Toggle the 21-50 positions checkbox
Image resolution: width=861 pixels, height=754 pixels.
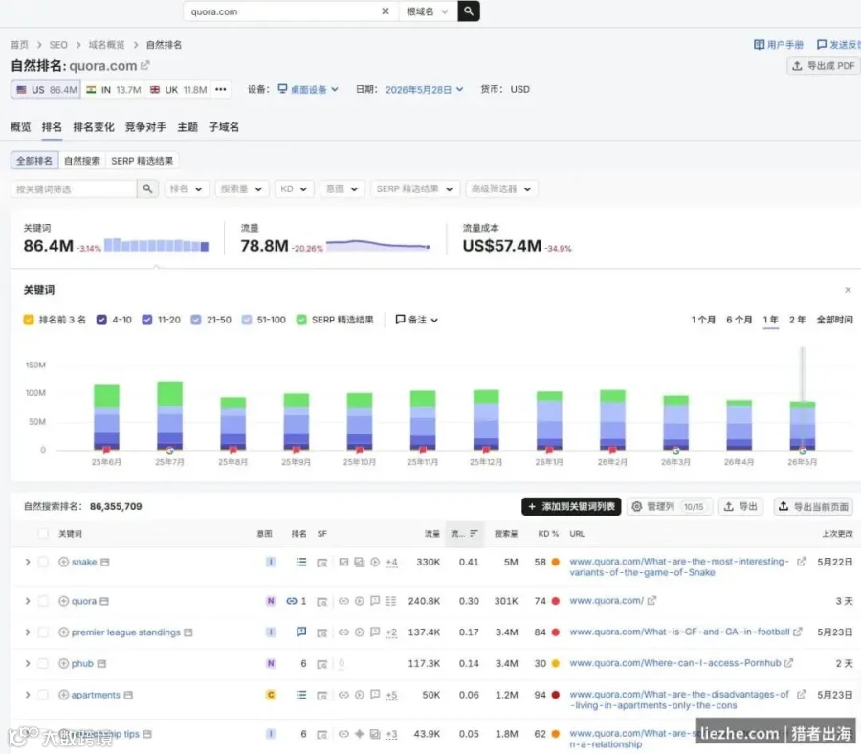(x=196, y=320)
